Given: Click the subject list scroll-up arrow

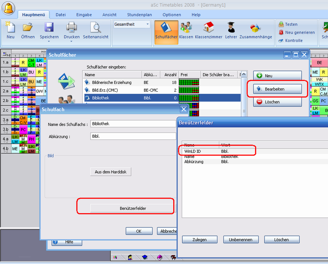Looking at the screenshot, I should [x=244, y=74].
